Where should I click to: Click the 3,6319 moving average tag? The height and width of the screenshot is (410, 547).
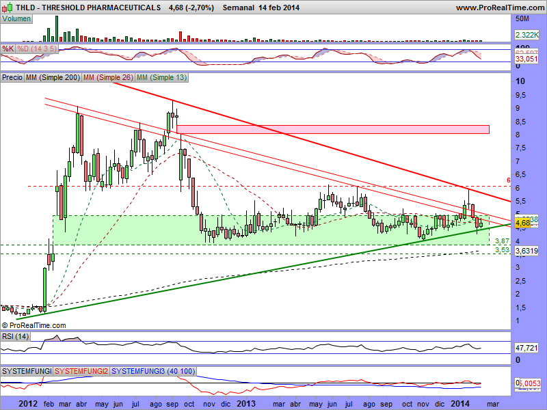[x=526, y=250]
